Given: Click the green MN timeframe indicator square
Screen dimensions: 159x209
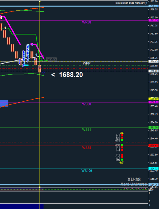Looking at the screenshot, I should tap(122, 160).
